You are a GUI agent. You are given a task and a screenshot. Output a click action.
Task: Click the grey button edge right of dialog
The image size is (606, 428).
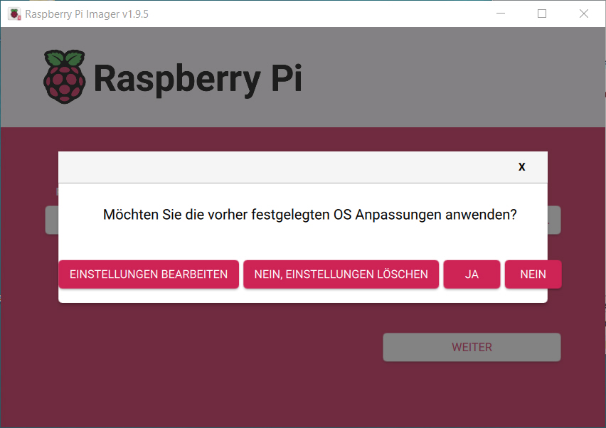[x=554, y=220]
